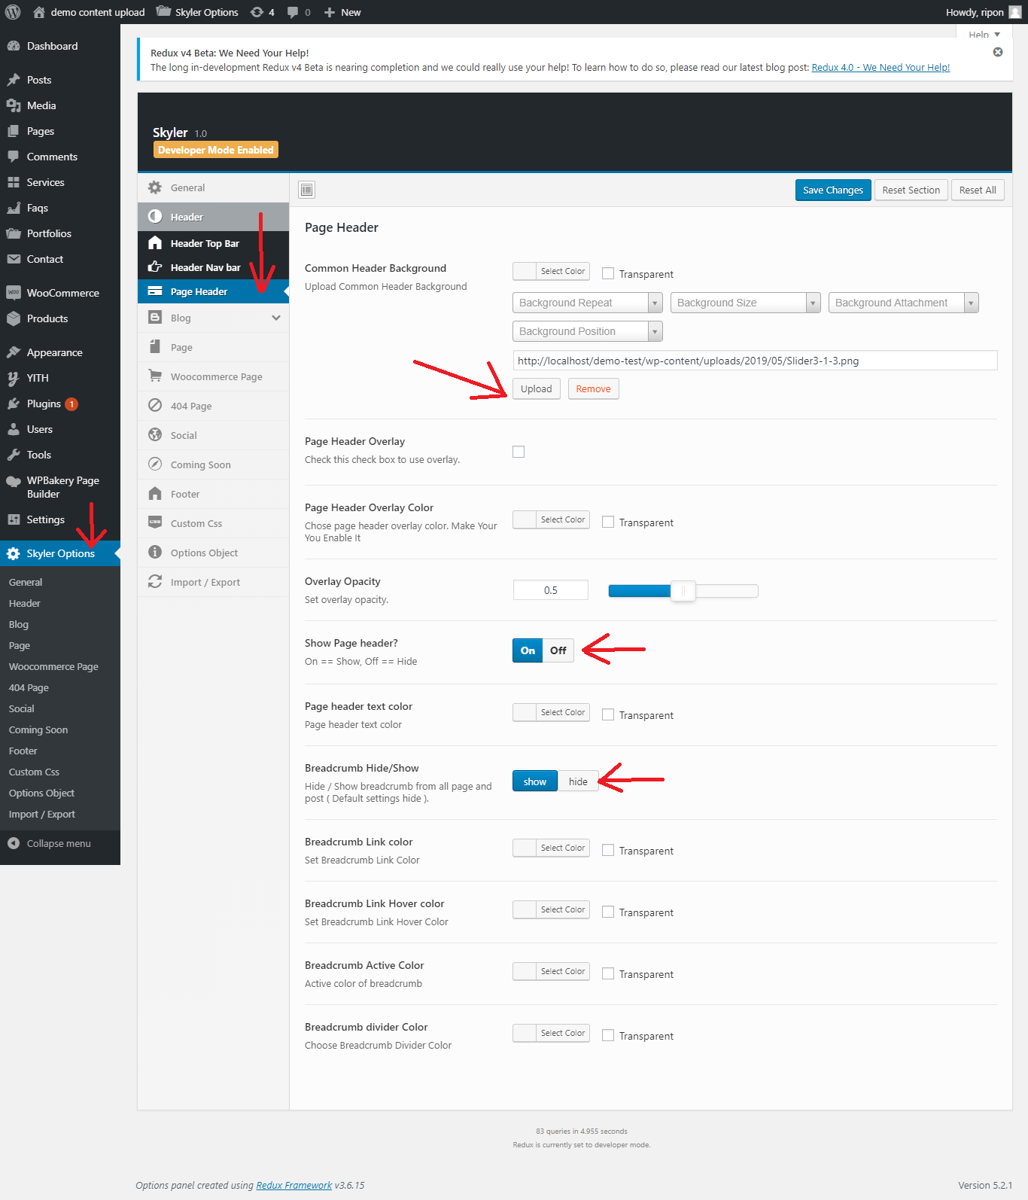1028x1200 pixels.
Task: Open the Background Attachment dropdown
Action: 904,303
